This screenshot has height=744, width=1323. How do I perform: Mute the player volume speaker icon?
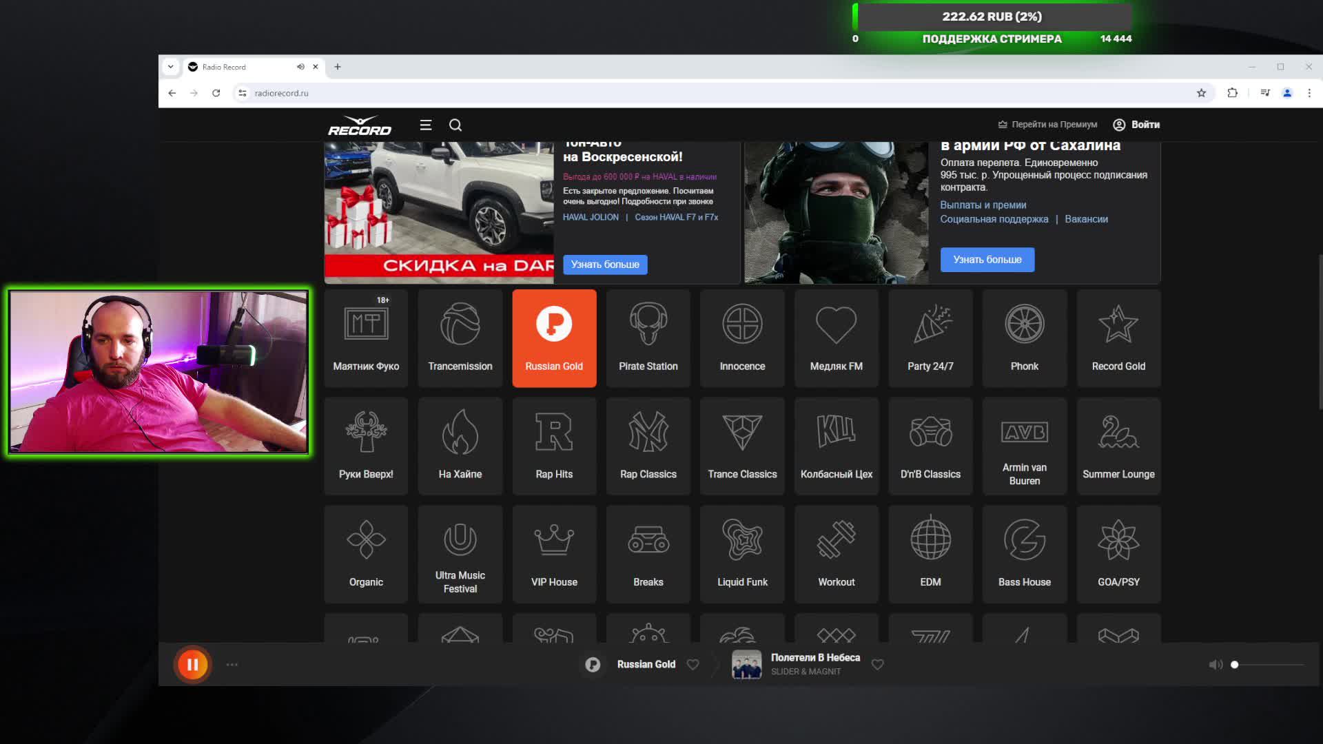click(1216, 665)
